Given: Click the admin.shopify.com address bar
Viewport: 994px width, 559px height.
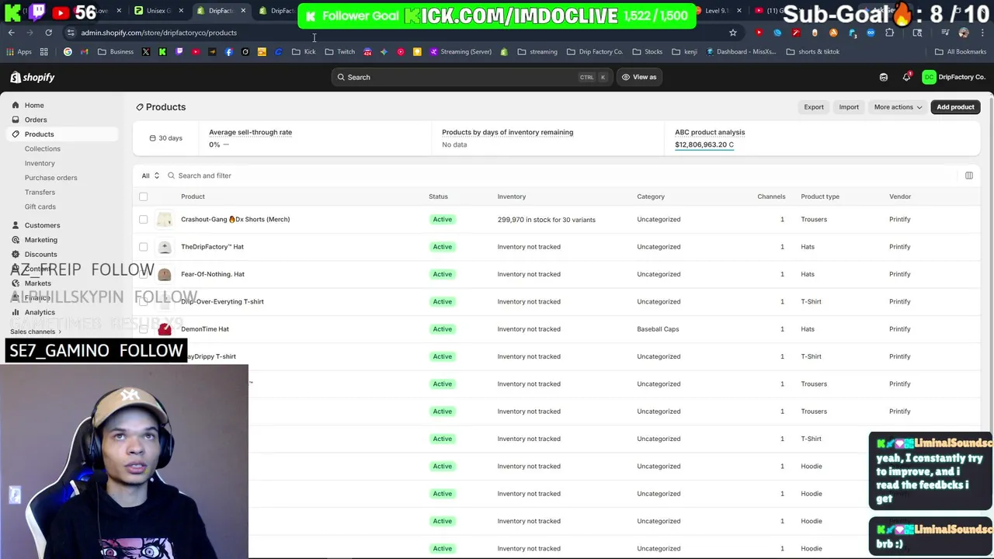Looking at the screenshot, I should pyautogui.click(x=396, y=33).
